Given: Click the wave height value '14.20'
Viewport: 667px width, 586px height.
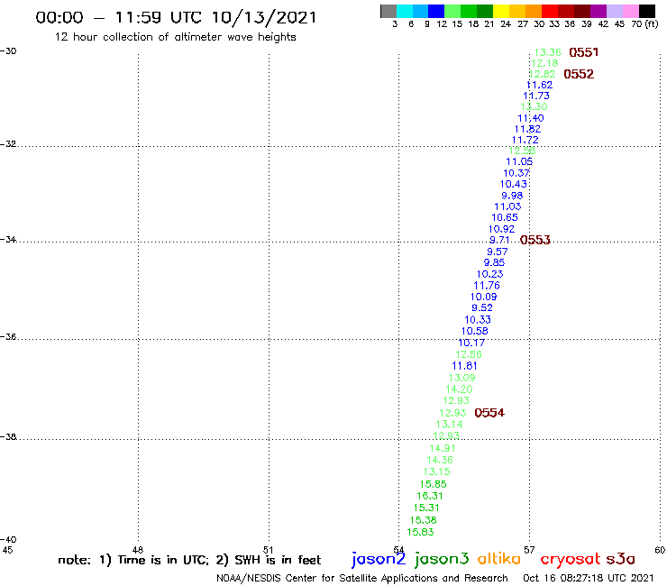Looking at the screenshot, I should pos(459,389).
